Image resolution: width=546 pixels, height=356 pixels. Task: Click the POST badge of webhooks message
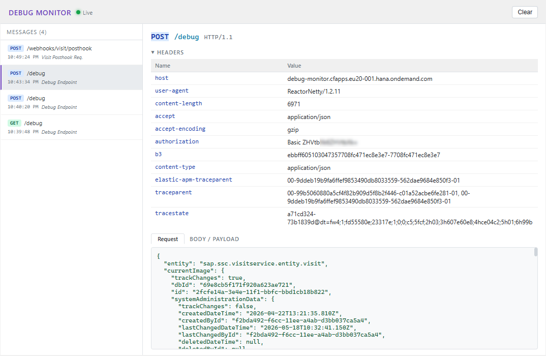[16, 48]
